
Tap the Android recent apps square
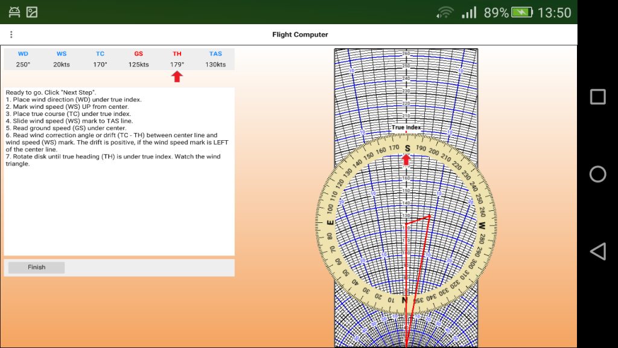point(597,97)
